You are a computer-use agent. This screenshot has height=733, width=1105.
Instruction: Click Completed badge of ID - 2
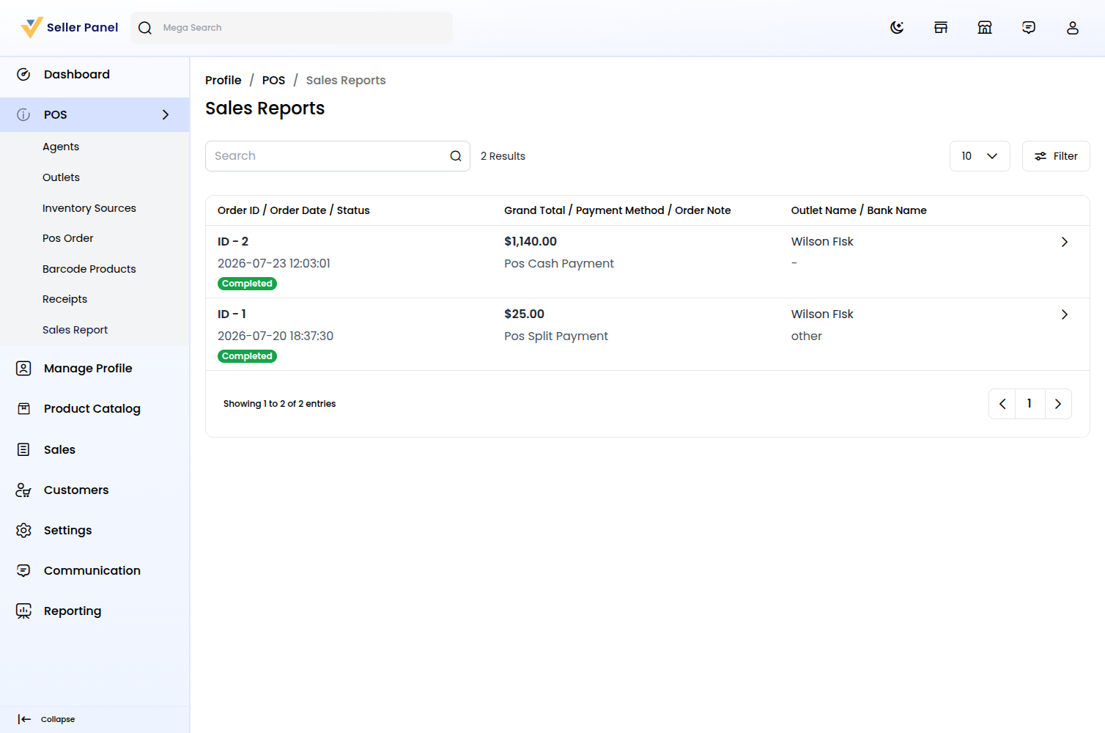(x=247, y=284)
